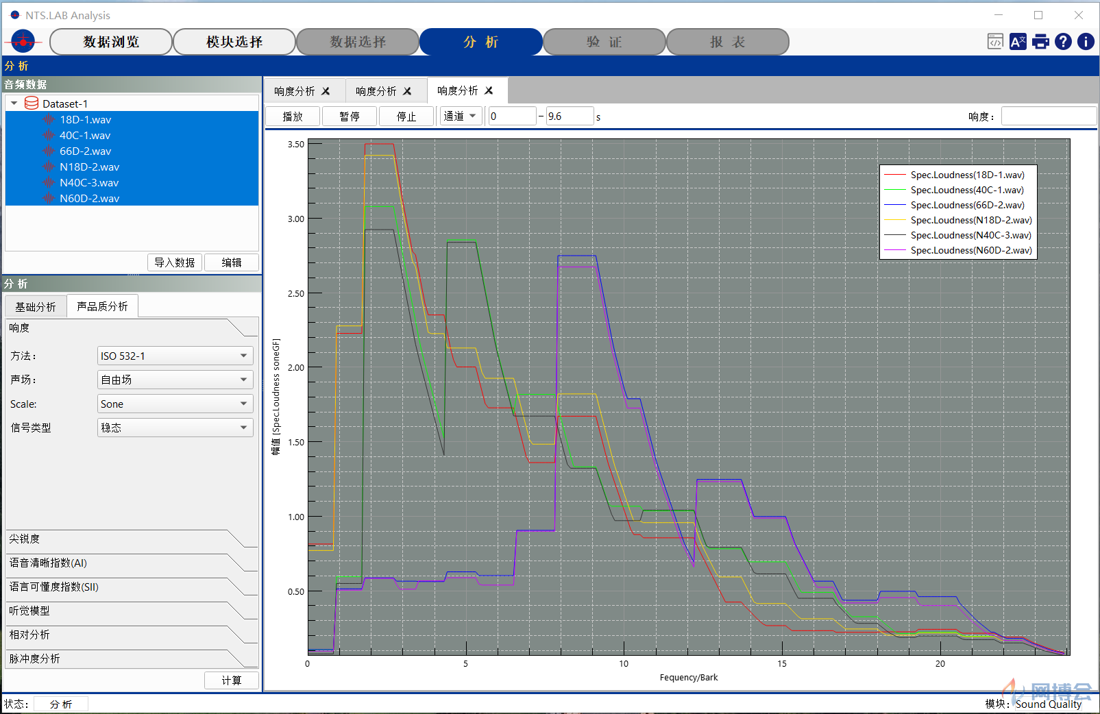Click the green Spec.Loudness(40C-1.wav) legend line

coord(895,190)
